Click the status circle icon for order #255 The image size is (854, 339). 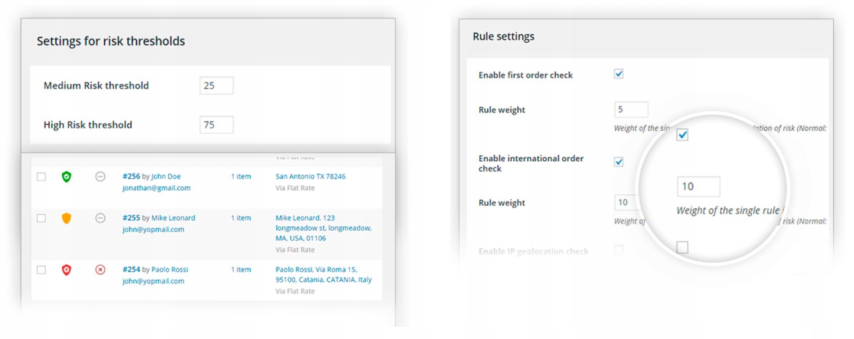[100, 218]
